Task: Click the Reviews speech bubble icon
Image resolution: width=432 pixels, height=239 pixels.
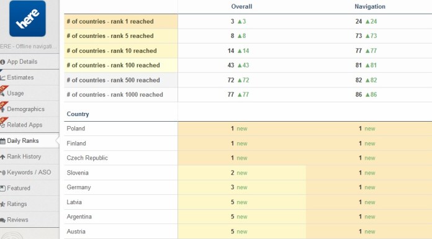Action: coord(2,220)
